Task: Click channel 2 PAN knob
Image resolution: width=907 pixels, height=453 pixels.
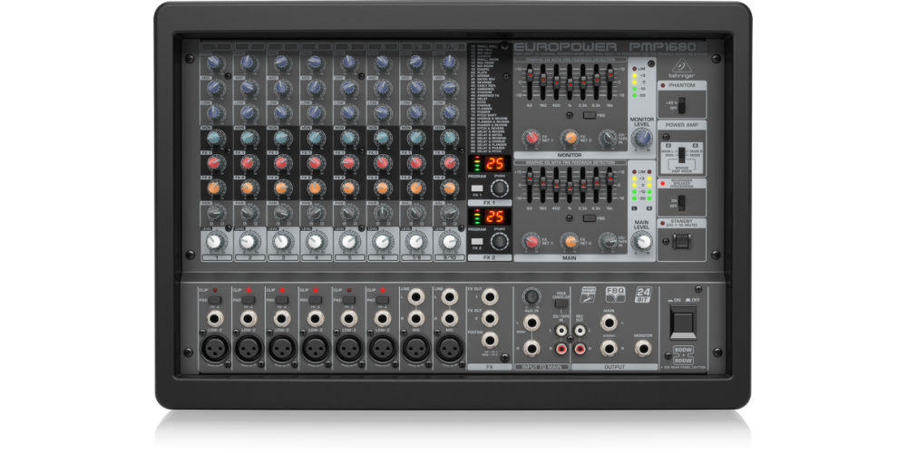Action: (249, 213)
